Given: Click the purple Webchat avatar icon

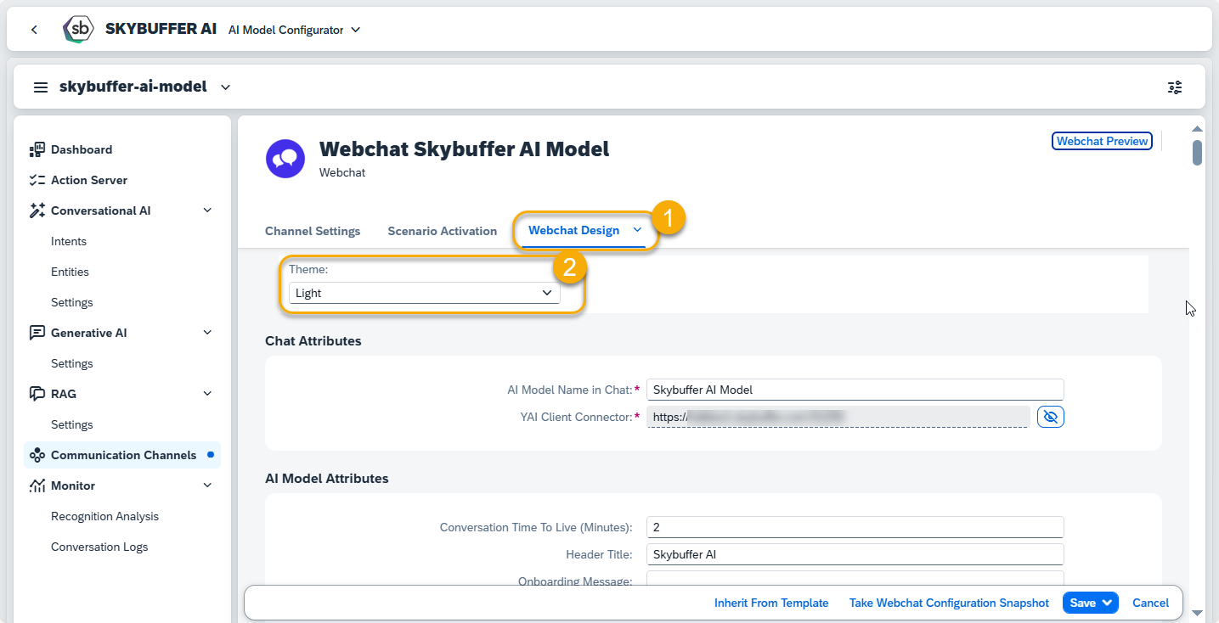Looking at the screenshot, I should [285, 159].
